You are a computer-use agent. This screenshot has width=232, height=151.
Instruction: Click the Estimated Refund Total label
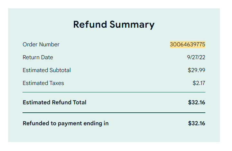point(54,102)
